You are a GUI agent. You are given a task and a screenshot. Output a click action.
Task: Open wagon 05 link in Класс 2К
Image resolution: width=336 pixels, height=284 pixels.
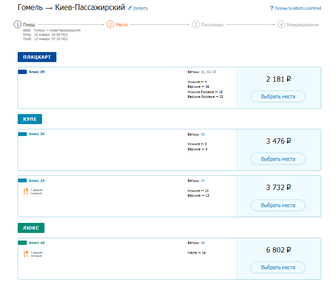tap(203, 134)
